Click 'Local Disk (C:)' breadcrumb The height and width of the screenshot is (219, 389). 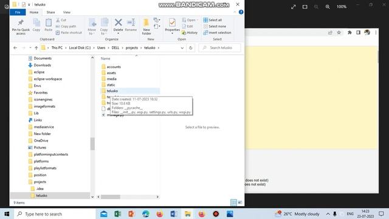(x=80, y=47)
